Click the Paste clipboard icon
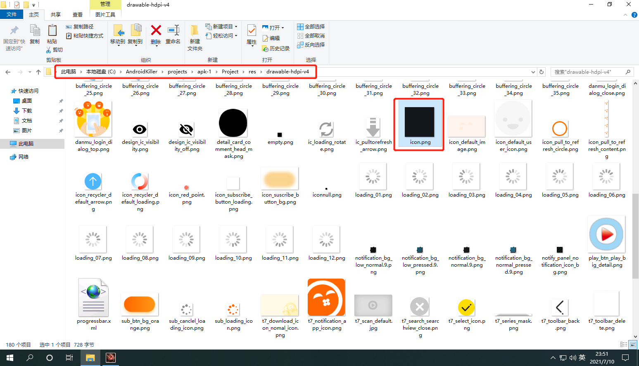 (x=52, y=30)
